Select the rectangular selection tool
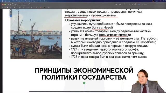Viewport: 166px width, 93px height. coord(5,8)
